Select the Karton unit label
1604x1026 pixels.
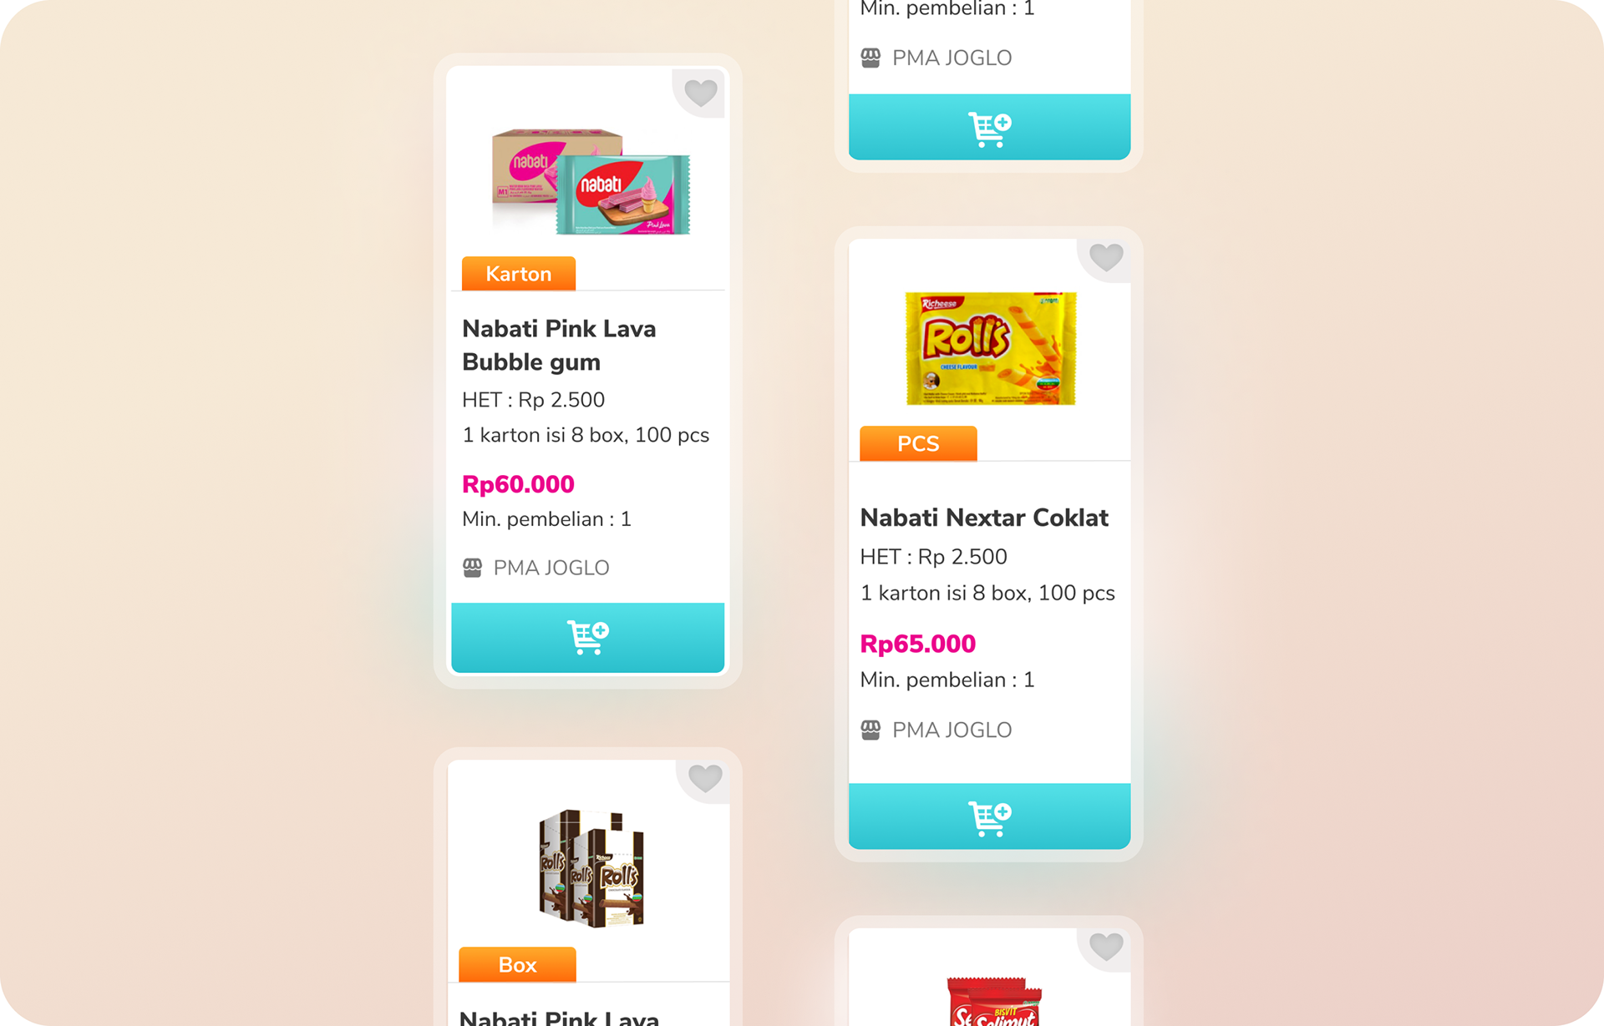point(519,274)
